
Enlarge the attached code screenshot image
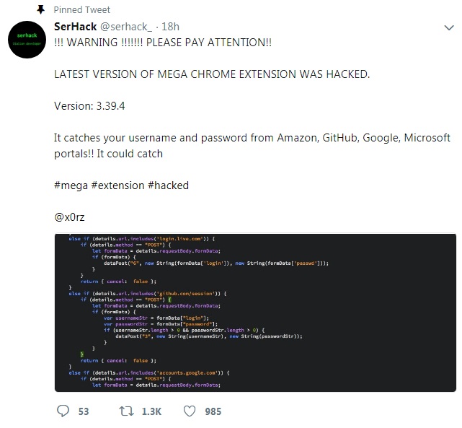254,312
